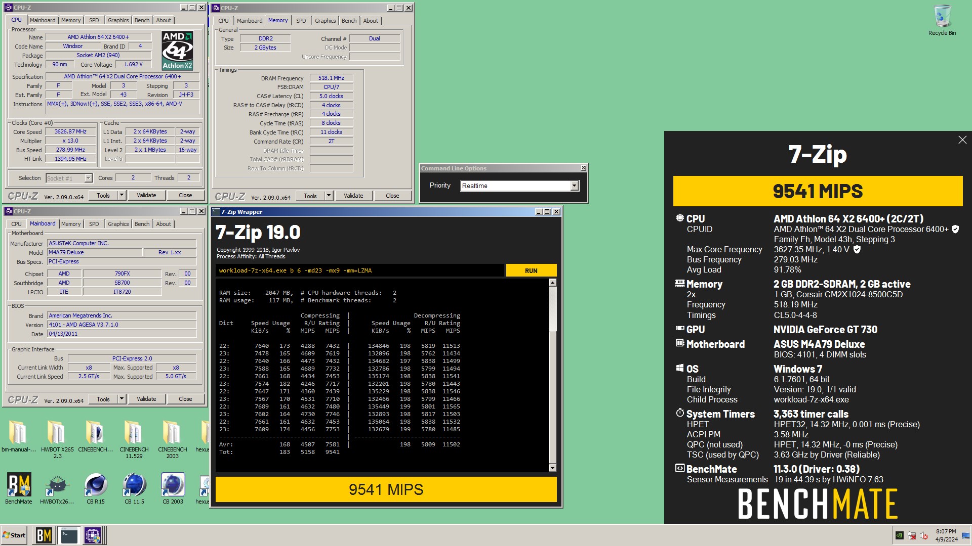Click the Show Desktop icon beside the clock
The height and width of the screenshot is (546, 972).
pos(965,535)
